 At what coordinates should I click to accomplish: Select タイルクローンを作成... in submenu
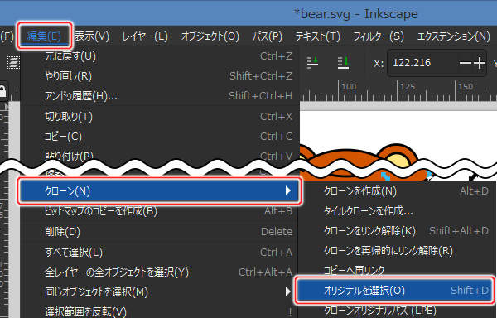(398, 211)
